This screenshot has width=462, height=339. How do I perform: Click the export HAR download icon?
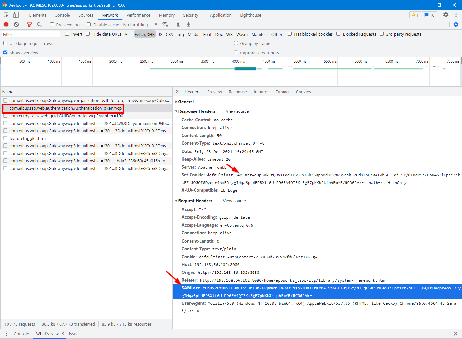pos(188,25)
